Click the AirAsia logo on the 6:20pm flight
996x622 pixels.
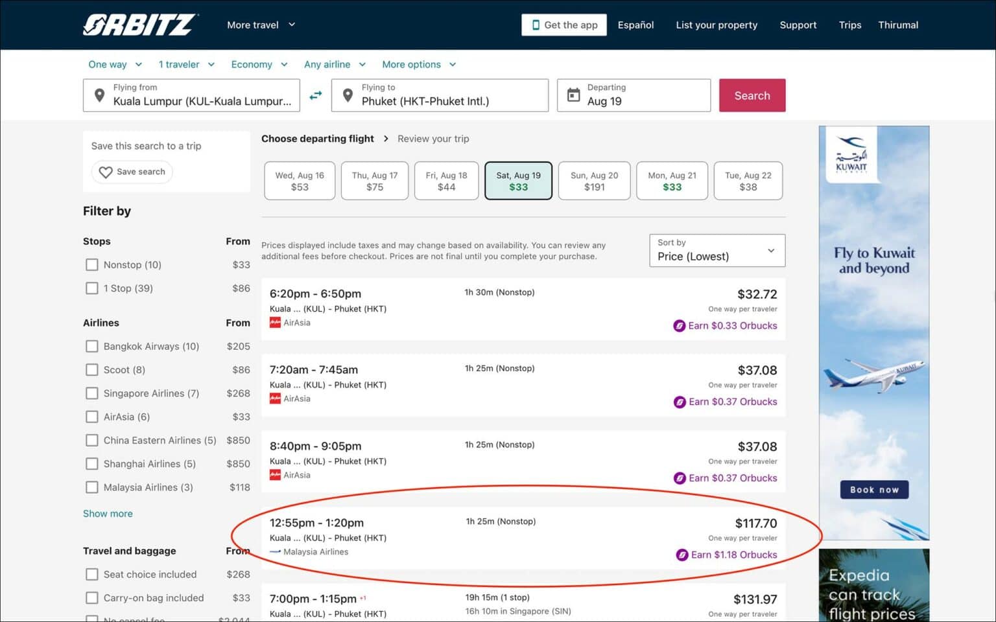[x=275, y=322]
